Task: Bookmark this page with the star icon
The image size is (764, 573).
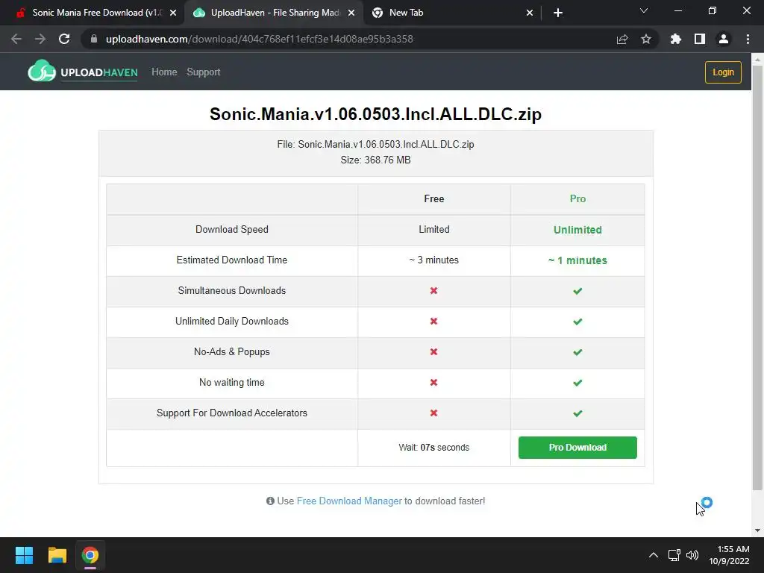Action: (646, 39)
